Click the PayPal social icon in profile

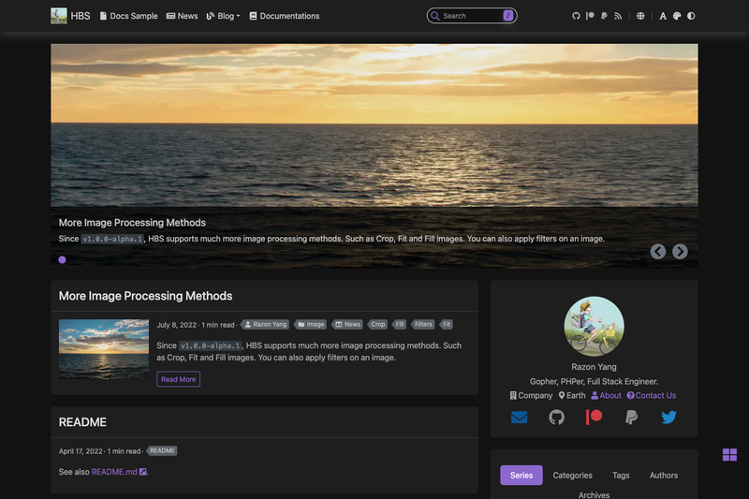(631, 418)
